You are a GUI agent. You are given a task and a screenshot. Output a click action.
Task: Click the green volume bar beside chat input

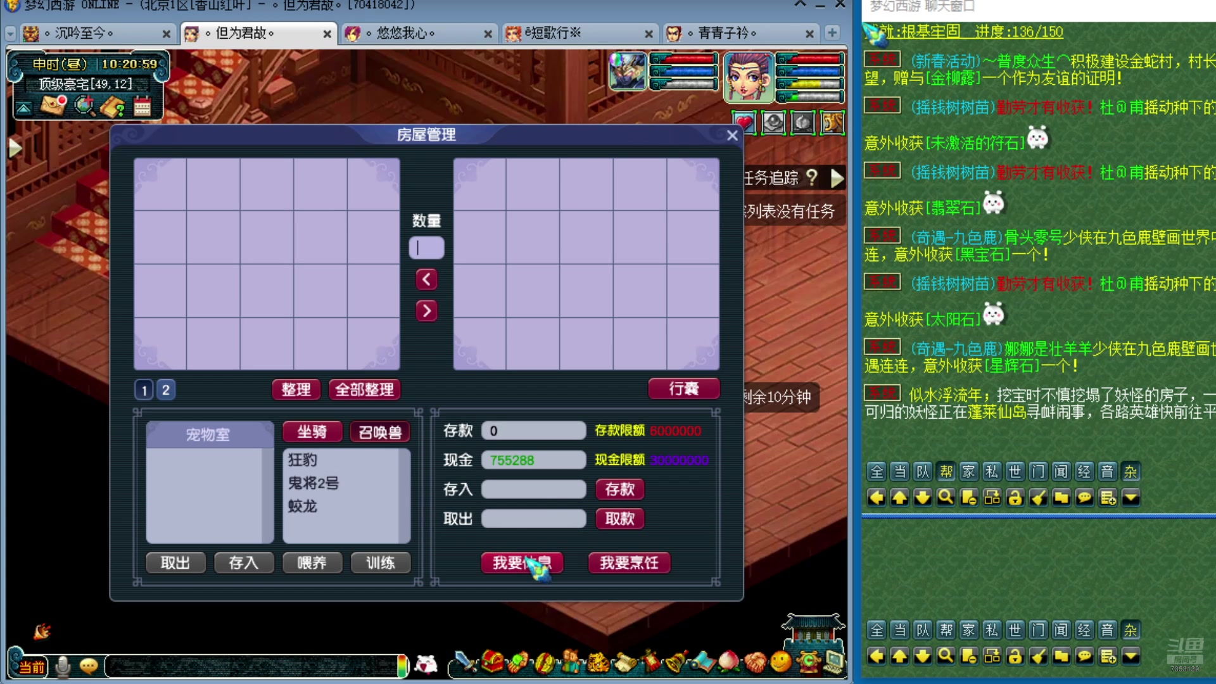click(402, 666)
